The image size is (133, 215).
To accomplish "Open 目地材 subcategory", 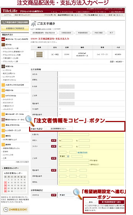I will [x=5, y=152].
